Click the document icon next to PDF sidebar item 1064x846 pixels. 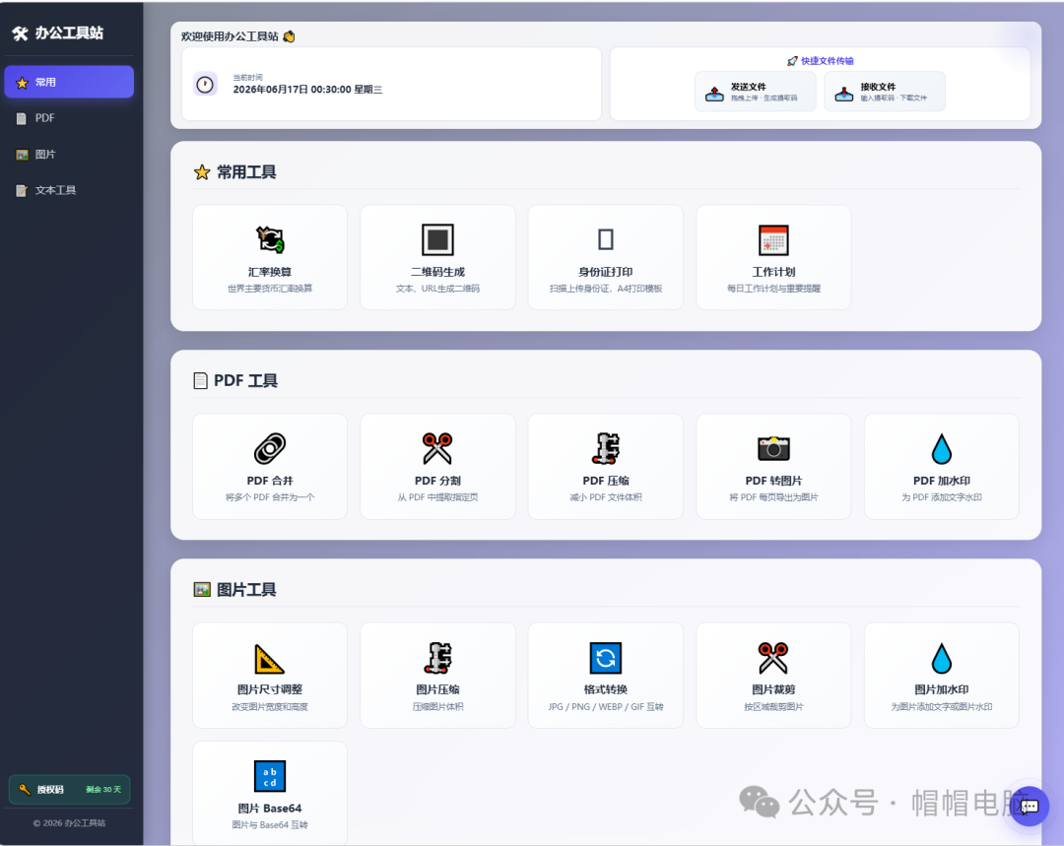tap(22, 118)
